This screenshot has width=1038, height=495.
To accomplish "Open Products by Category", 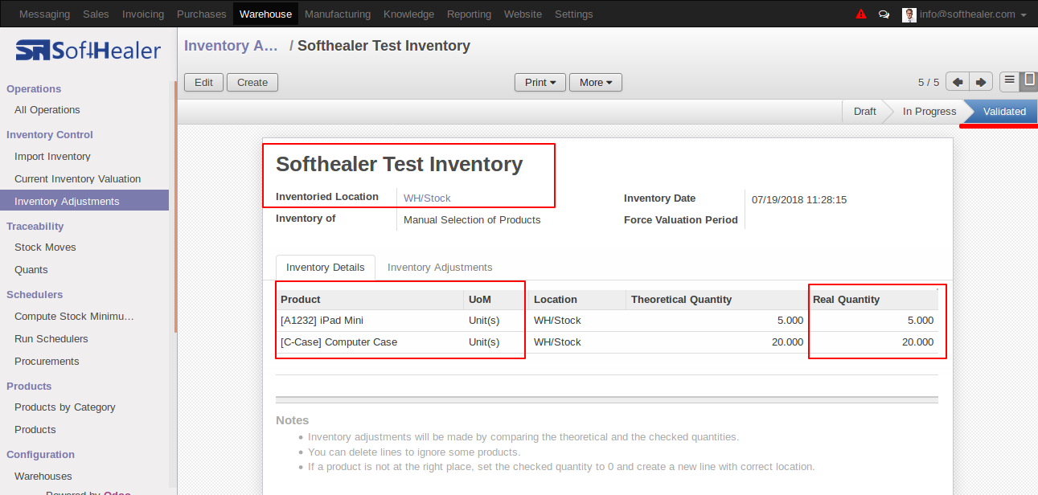I will tap(65, 407).
